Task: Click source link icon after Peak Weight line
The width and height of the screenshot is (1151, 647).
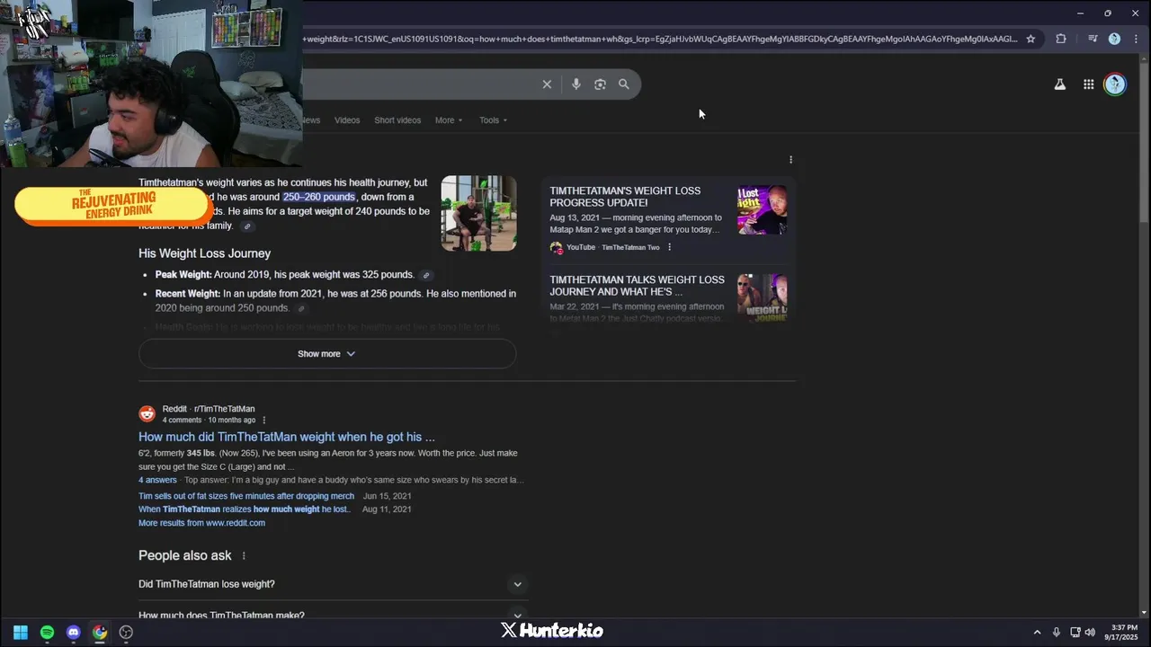Action: [x=426, y=276]
